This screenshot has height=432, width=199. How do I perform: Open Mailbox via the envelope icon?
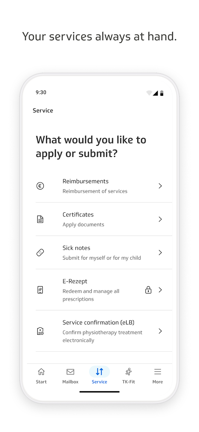[x=70, y=372]
